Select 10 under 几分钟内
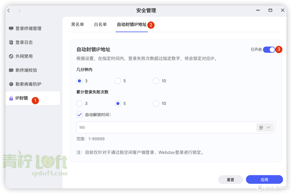 pos(156,81)
